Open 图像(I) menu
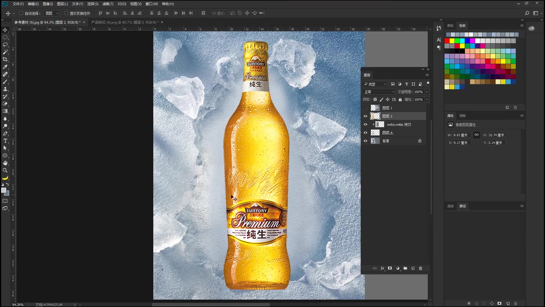 coord(48,4)
